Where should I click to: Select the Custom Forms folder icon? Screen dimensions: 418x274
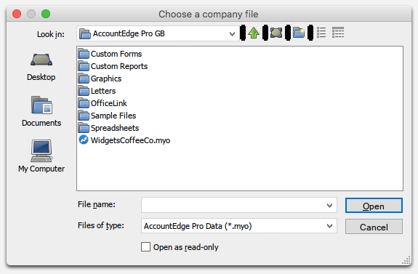click(84, 54)
